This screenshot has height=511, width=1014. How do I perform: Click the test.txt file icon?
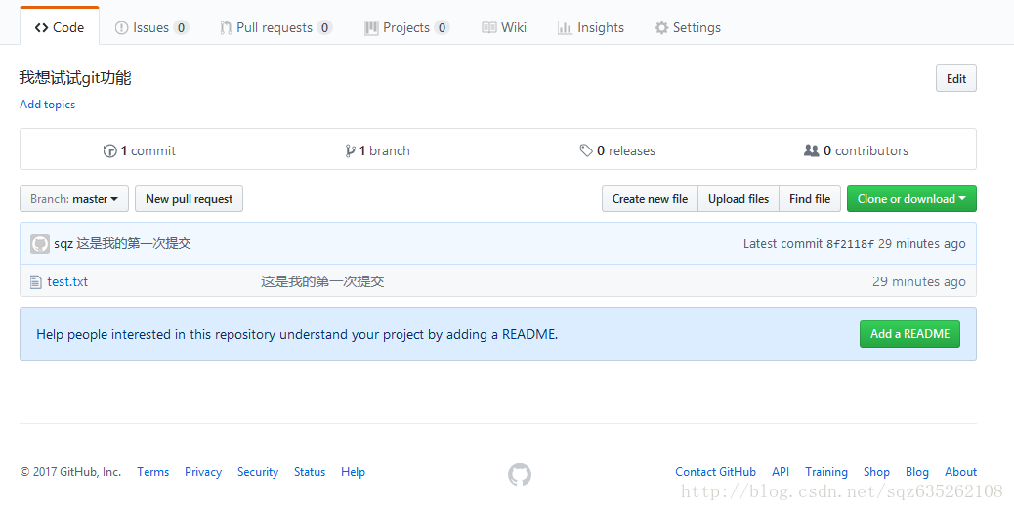coord(36,281)
